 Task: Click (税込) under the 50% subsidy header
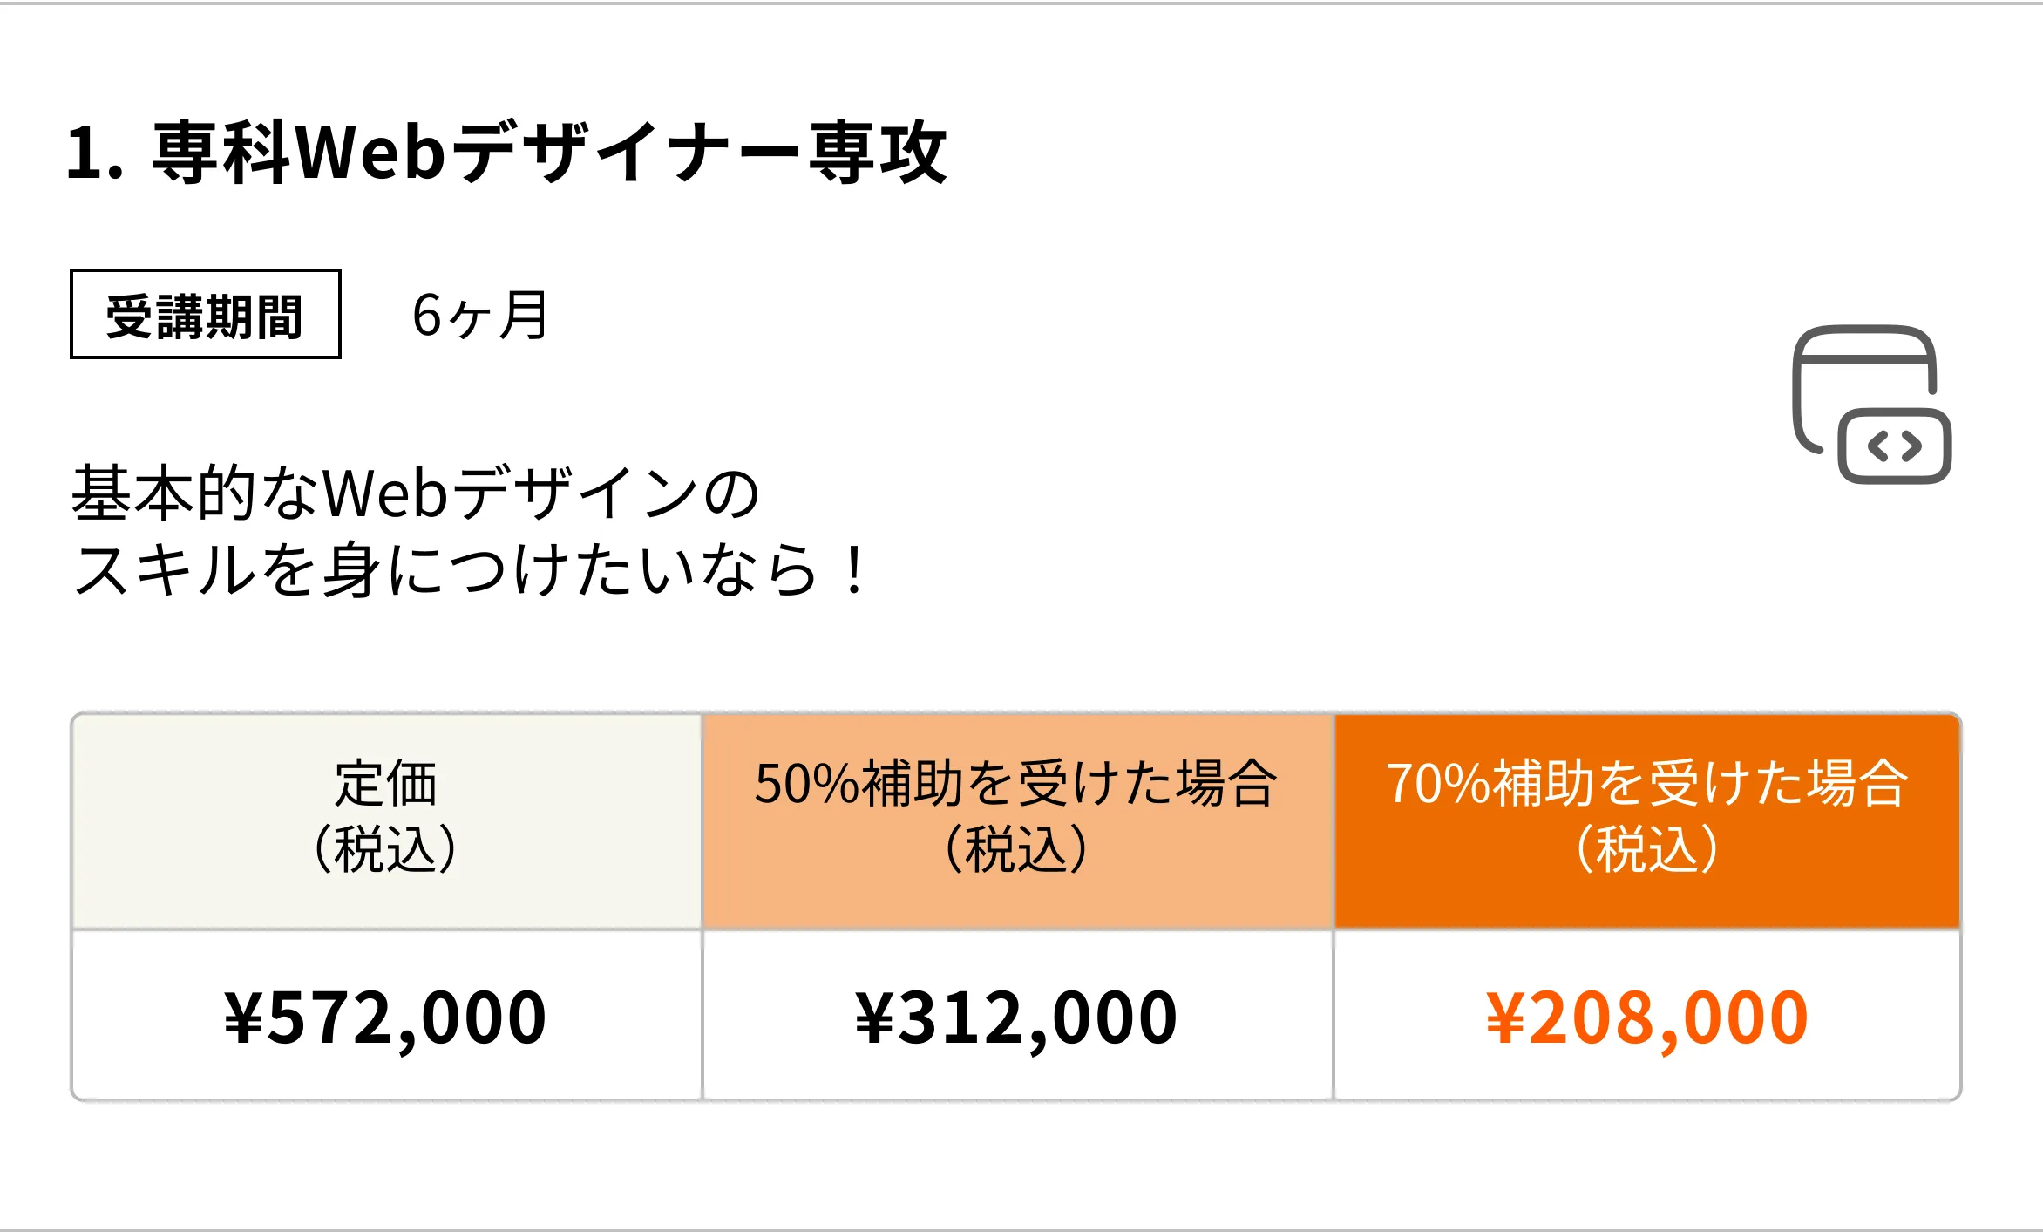click(x=1016, y=848)
